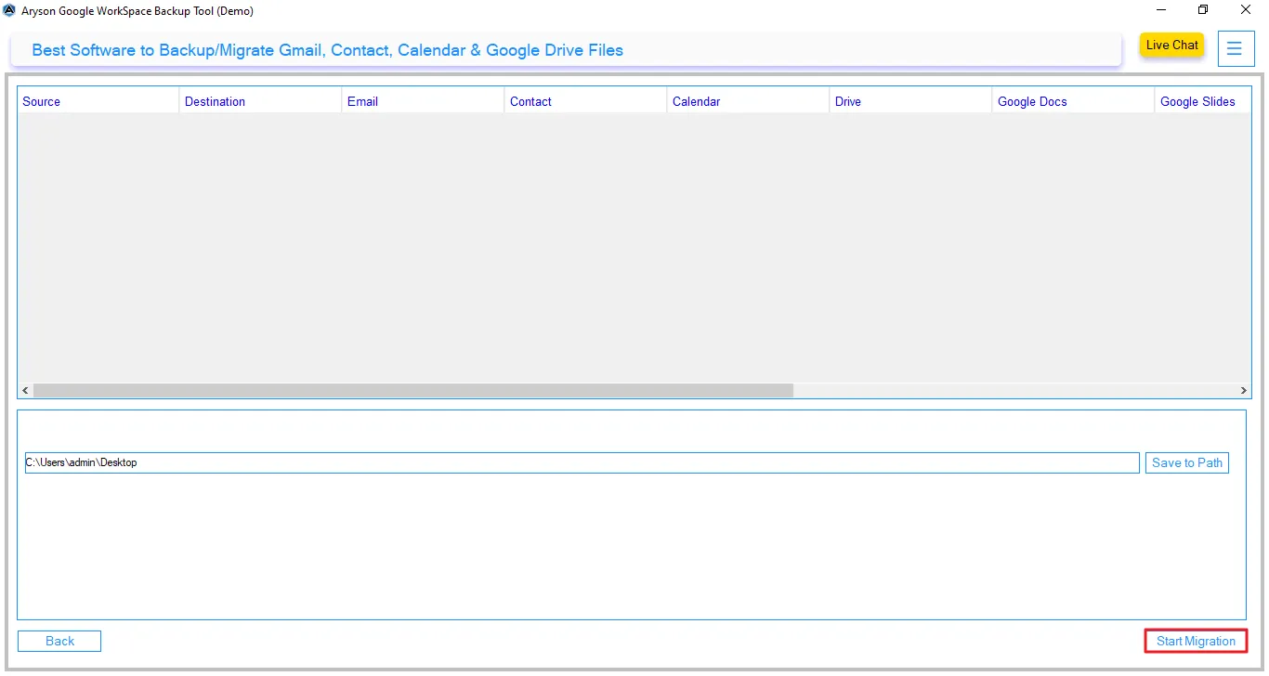The width and height of the screenshot is (1269, 676).
Task: Click Save to Path
Action: coord(1186,461)
